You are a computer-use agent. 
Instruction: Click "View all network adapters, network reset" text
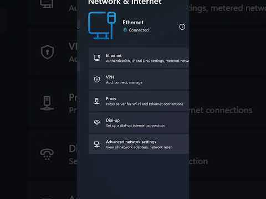coord(139,147)
